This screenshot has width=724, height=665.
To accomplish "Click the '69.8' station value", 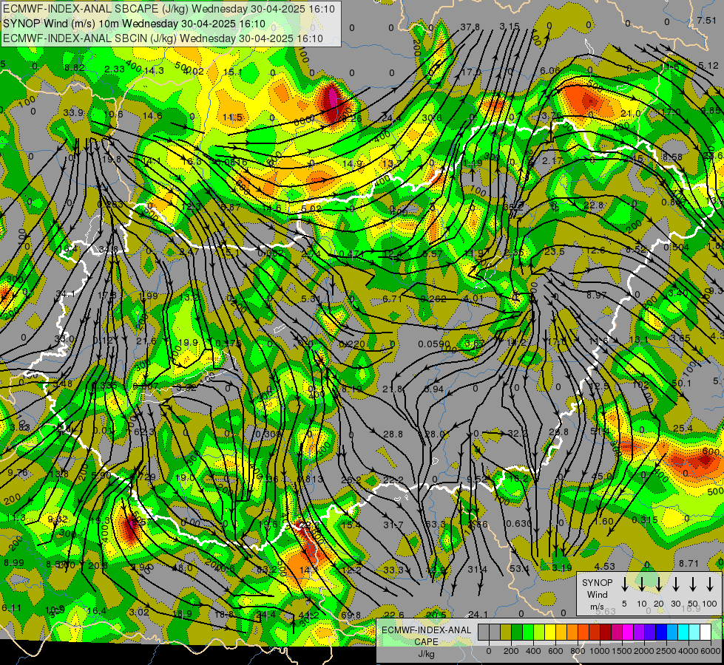I will tap(351, 615).
